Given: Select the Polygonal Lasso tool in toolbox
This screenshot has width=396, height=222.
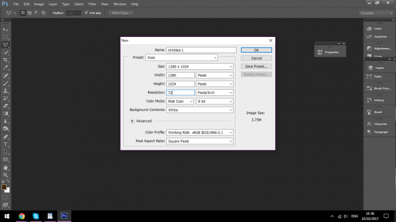Looking at the screenshot, I should pyautogui.click(x=5, y=45).
